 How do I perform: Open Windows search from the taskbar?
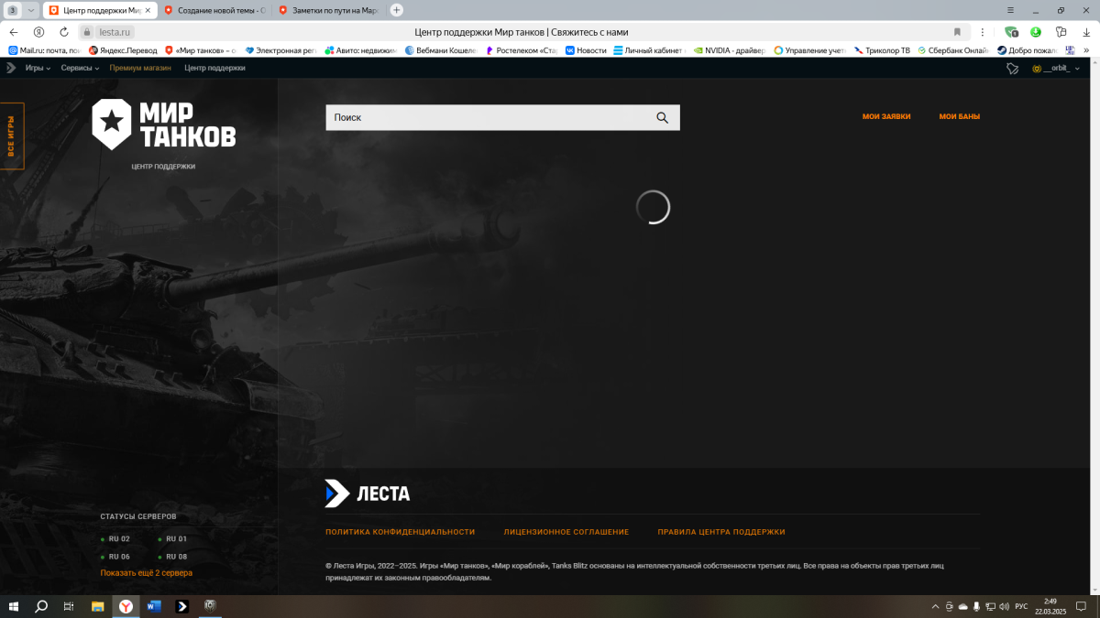click(x=41, y=606)
